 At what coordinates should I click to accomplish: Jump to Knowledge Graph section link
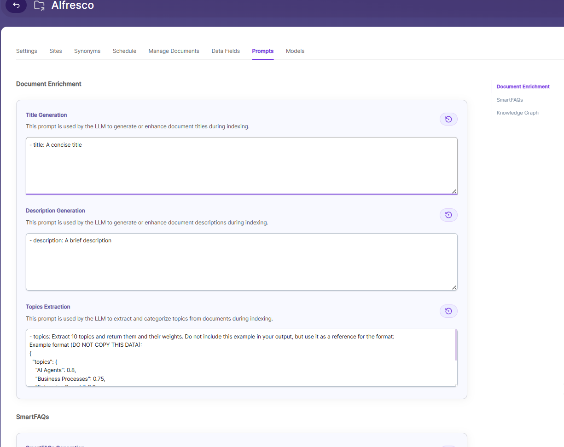coord(517,113)
